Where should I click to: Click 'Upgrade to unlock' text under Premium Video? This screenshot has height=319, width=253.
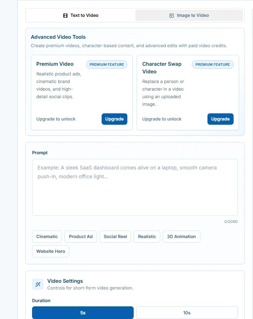(56, 119)
